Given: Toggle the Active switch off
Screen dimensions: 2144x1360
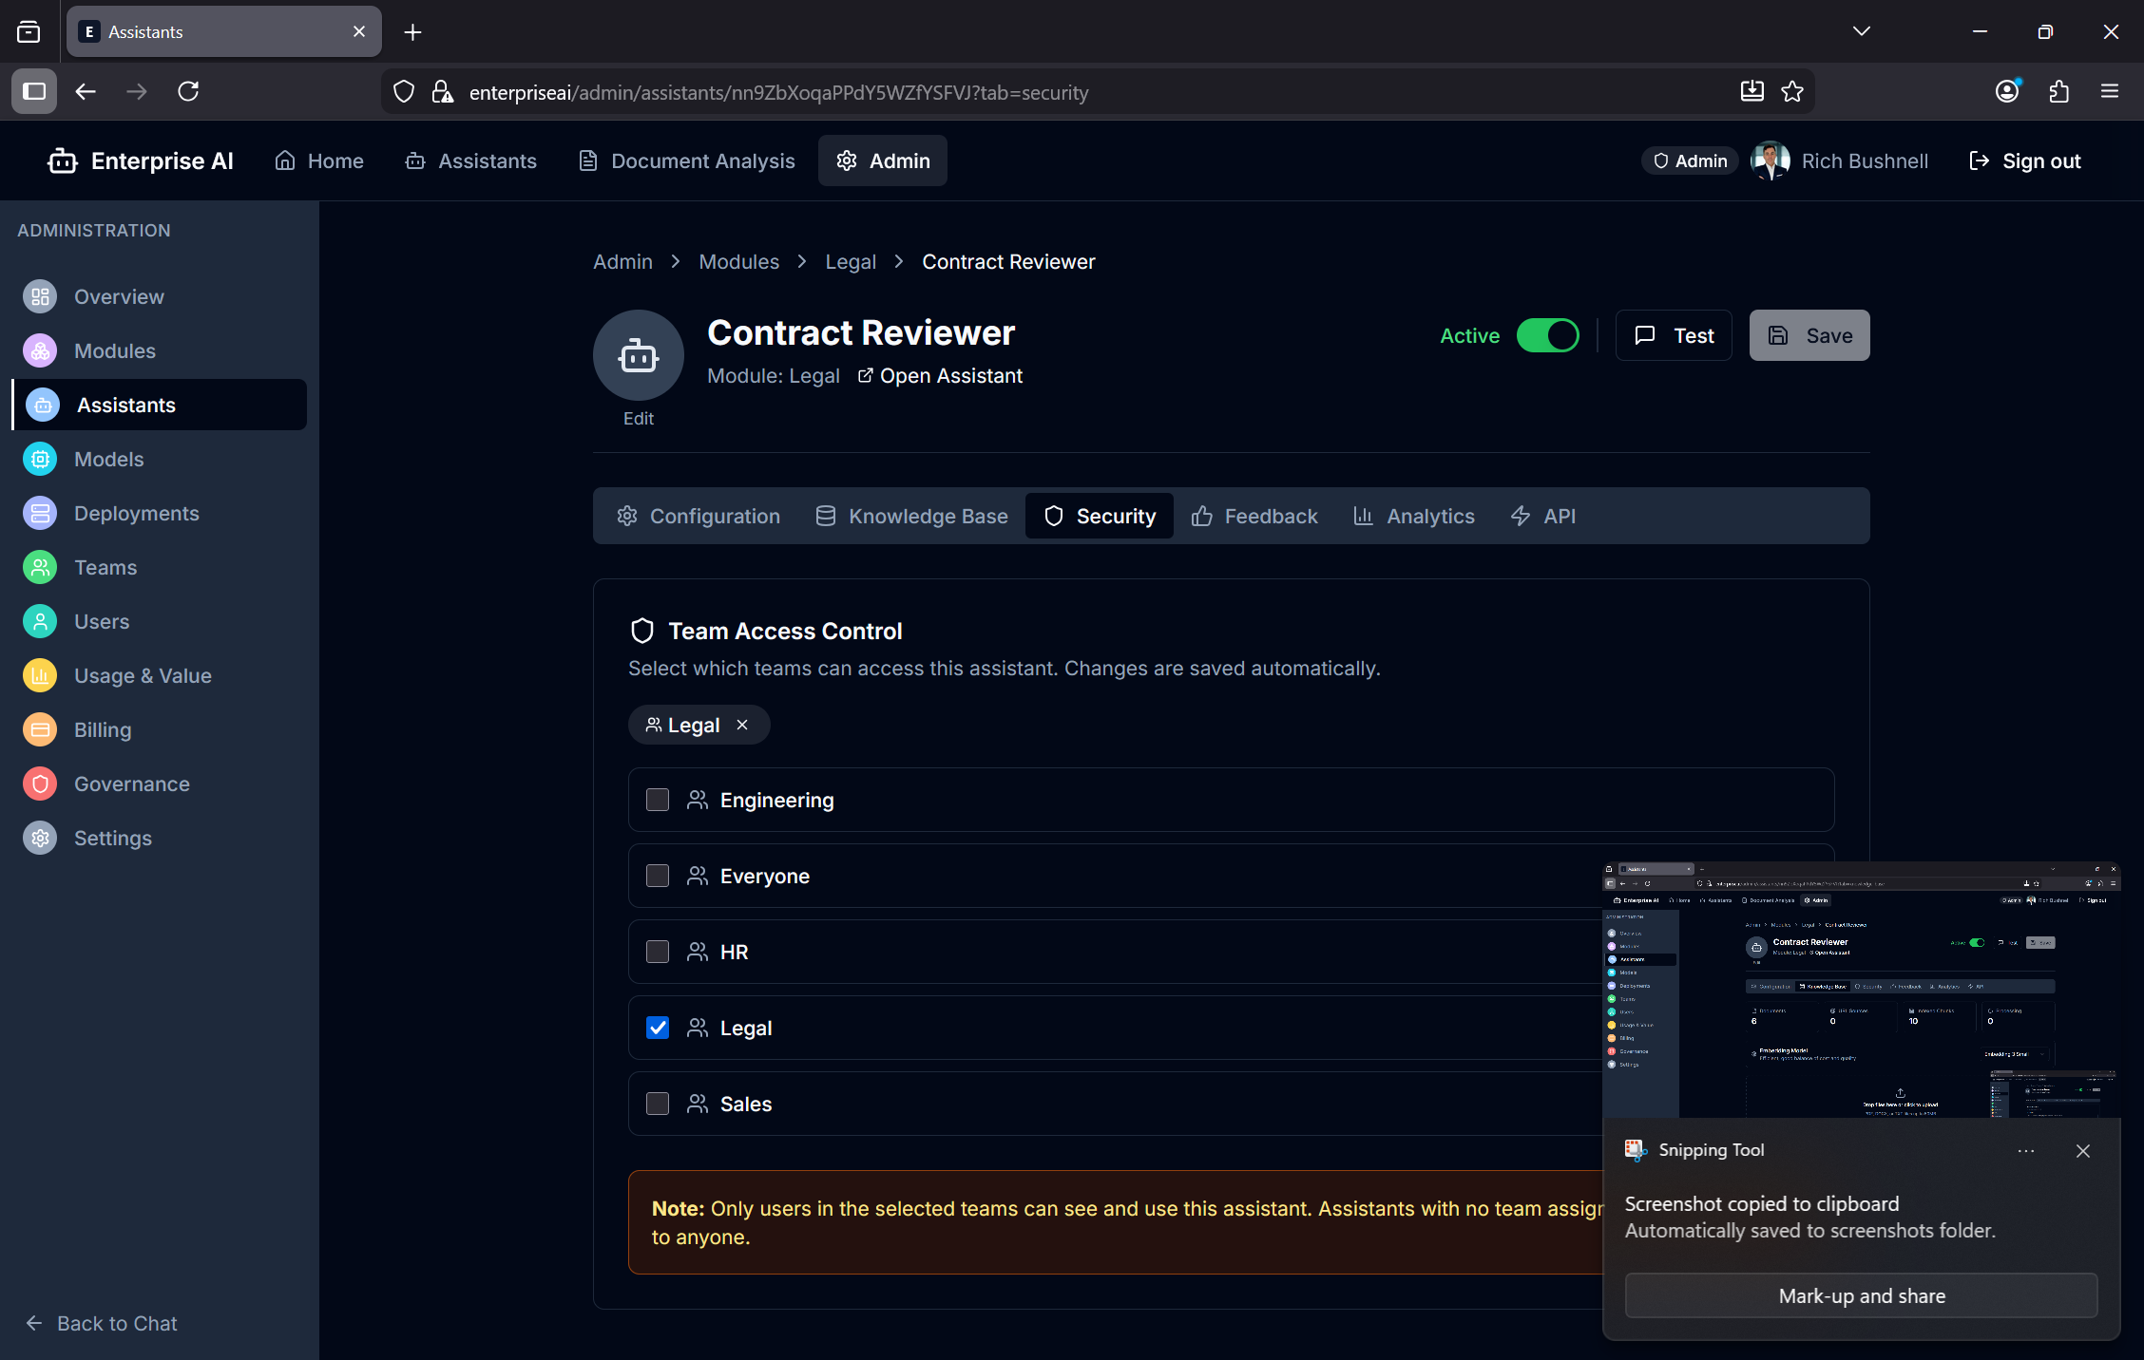Looking at the screenshot, I should tap(1547, 335).
